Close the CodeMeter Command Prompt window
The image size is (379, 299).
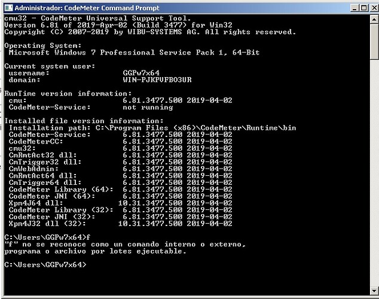(x=374, y=8)
